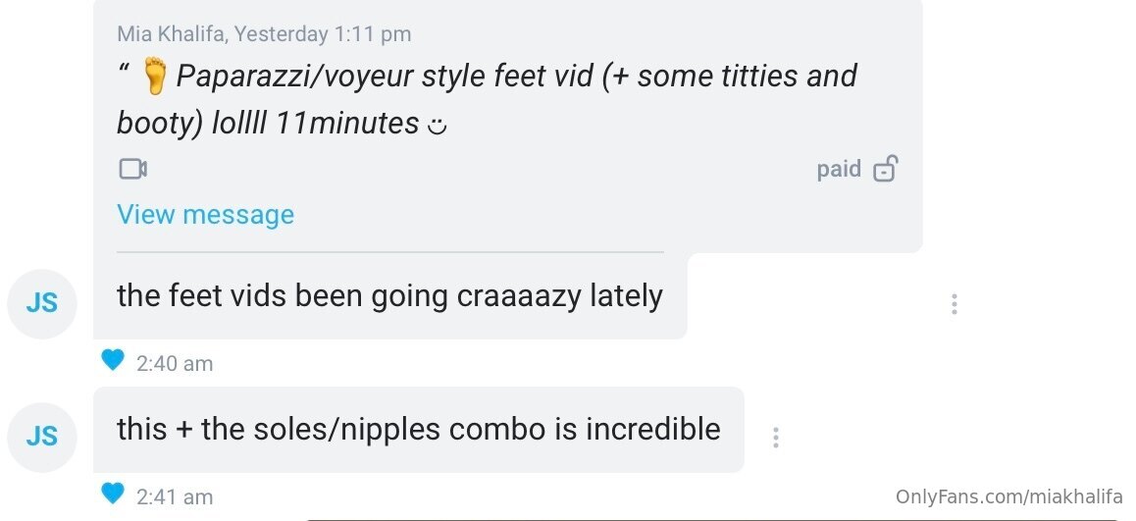
Task: Open three-dot menu for the soles combo message
Action: [x=775, y=438]
